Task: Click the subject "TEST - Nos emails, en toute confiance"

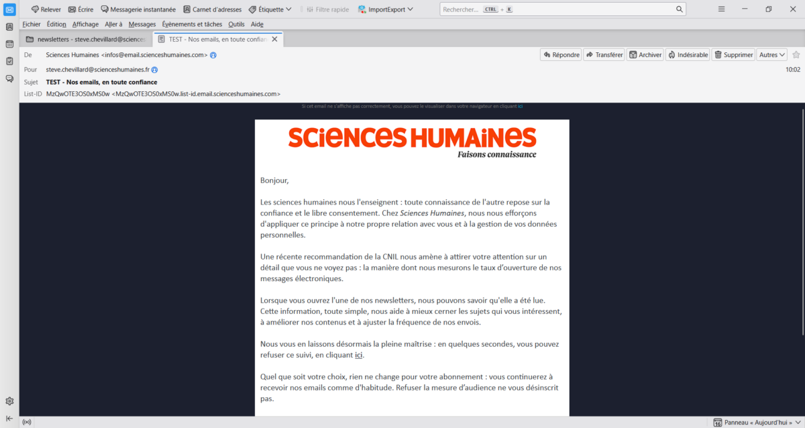Action: (101, 82)
